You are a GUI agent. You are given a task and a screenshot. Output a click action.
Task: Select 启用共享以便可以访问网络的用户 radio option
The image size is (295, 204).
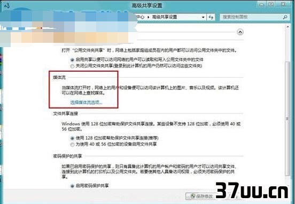(x=72, y=60)
